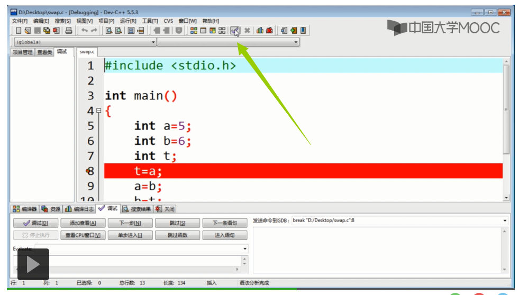Screen dimensions: 519x295
Task: Click the Redo arrow icon
Action: point(94,31)
